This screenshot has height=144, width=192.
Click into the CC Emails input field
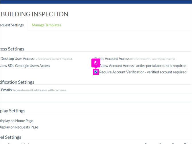pos(96,98)
